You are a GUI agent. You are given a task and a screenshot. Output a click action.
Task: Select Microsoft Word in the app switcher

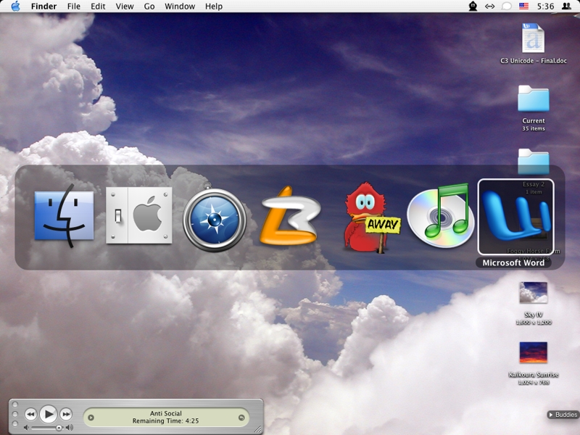pyautogui.click(x=515, y=217)
